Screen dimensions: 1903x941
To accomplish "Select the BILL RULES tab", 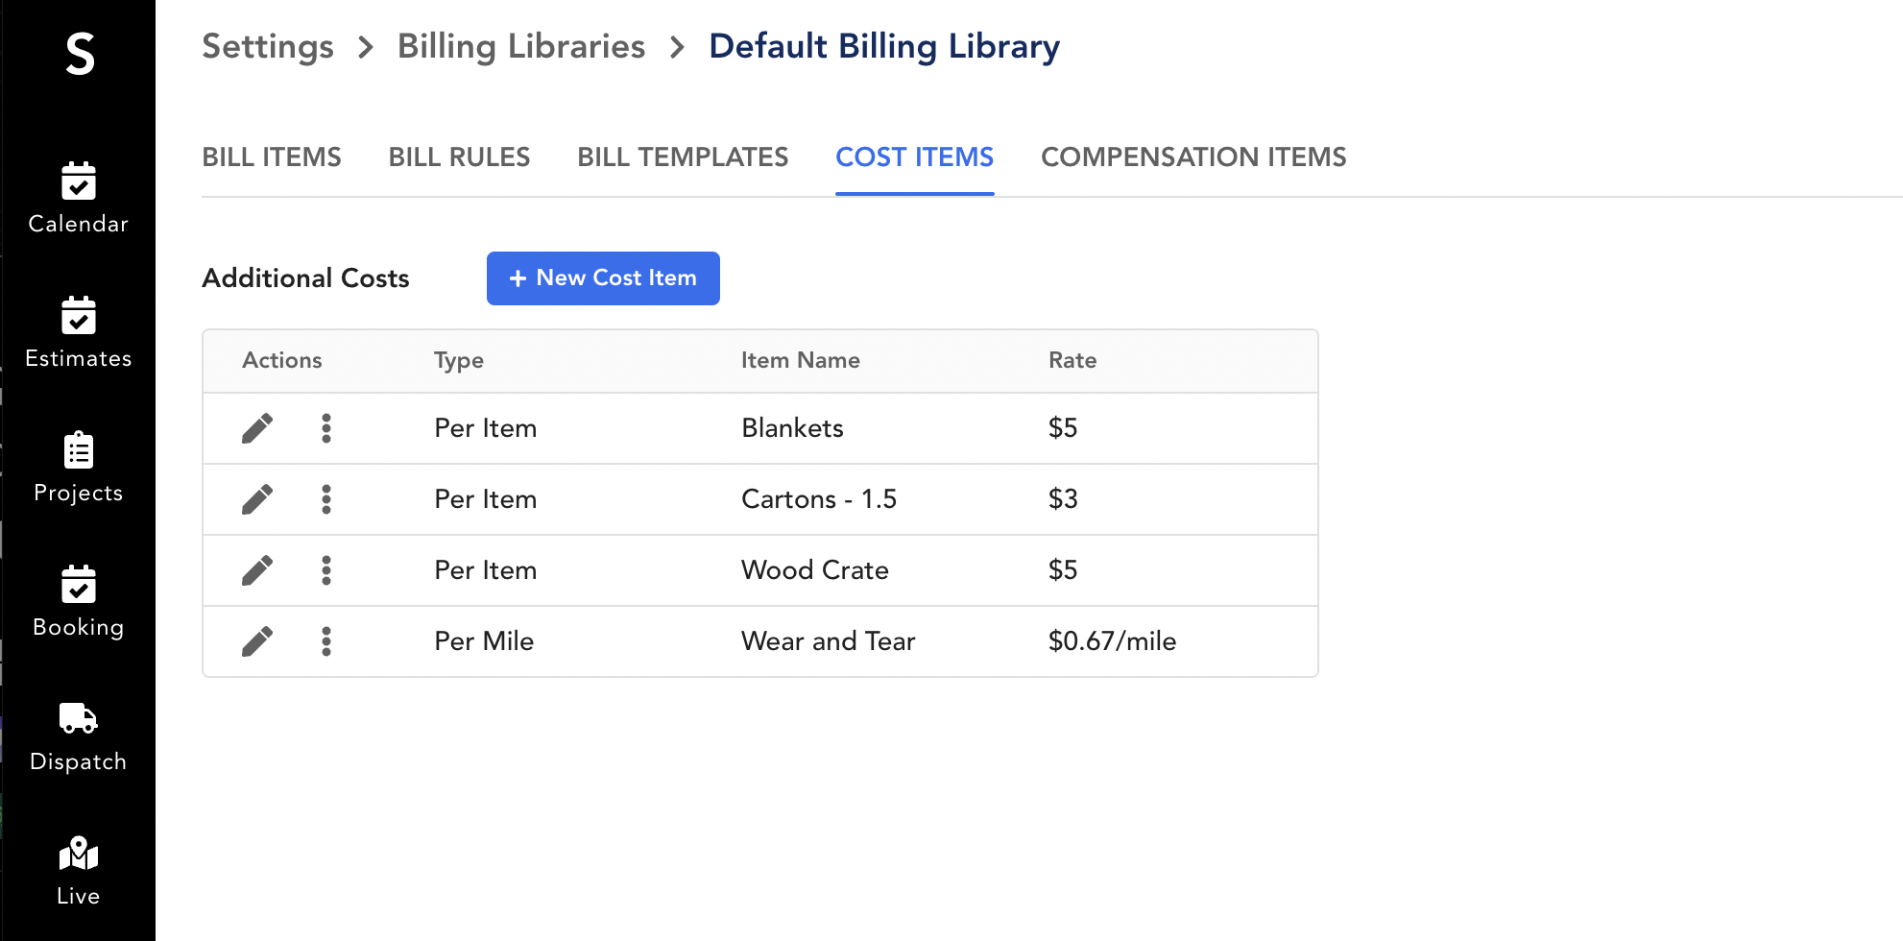I will (459, 157).
